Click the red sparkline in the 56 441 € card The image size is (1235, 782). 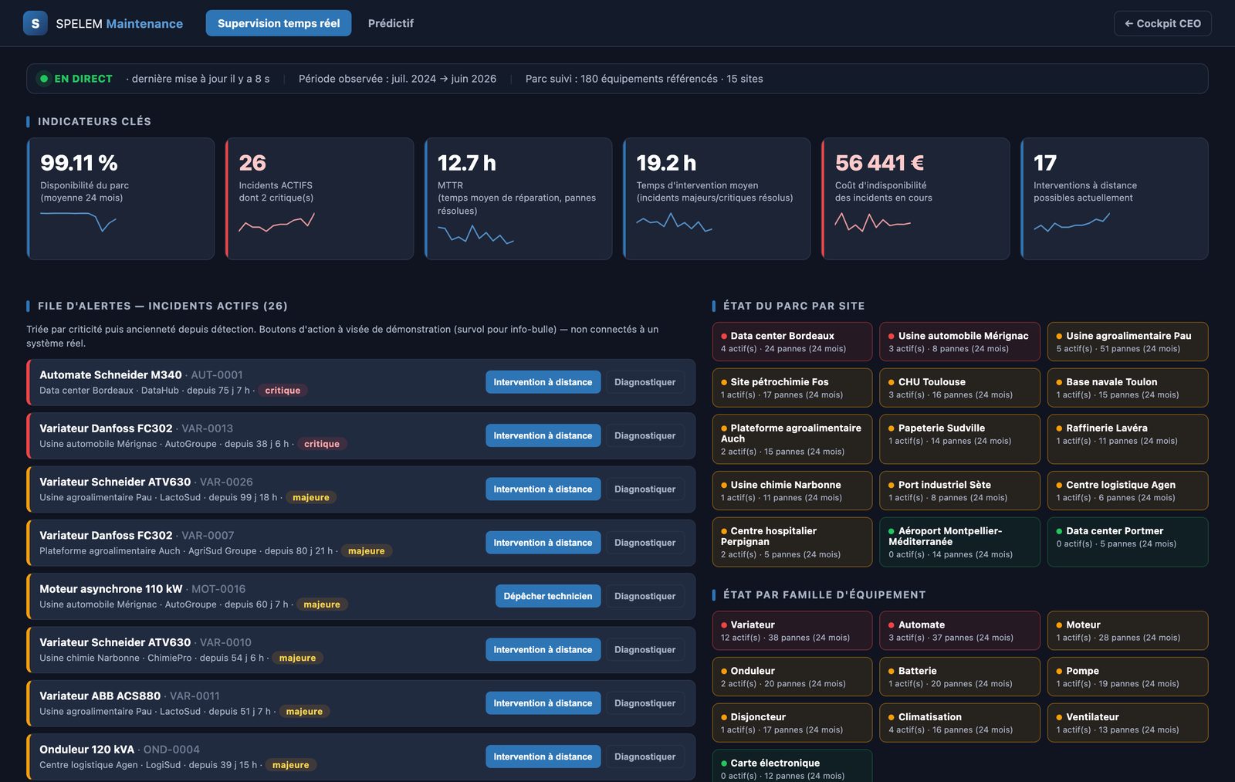873,222
